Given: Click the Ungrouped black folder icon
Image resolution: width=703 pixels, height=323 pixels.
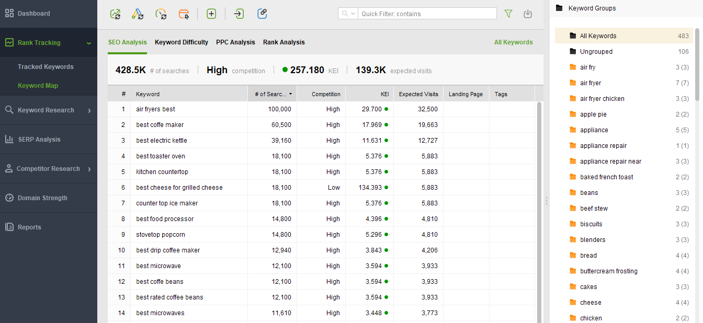Looking at the screenshot, I should [x=573, y=52].
